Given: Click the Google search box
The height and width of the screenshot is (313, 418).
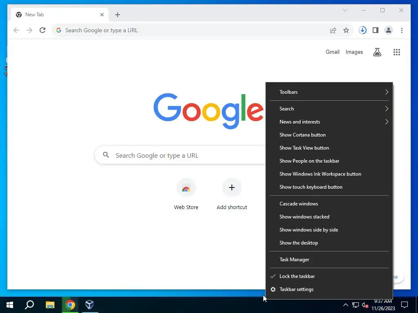Looking at the screenshot, I should tap(180, 155).
